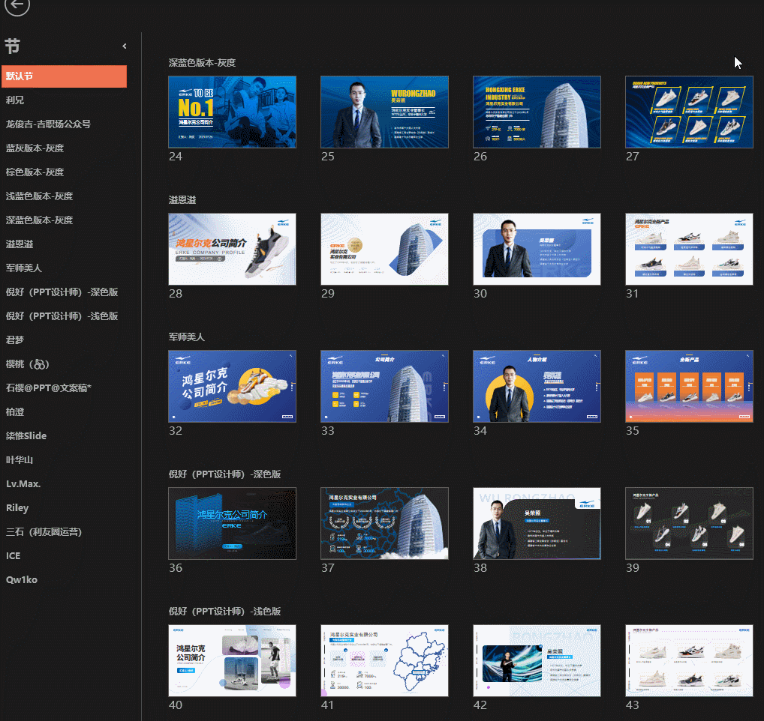Image resolution: width=764 pixels, height=721 pixels.
Task: Choose slide 27 with the blue shoe grid
Action: pyautogui.click(x=689, y=112)
